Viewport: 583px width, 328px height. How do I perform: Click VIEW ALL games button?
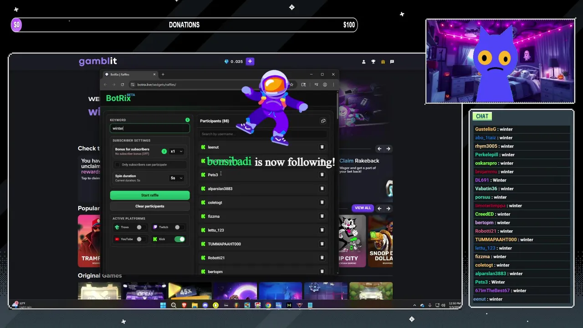click(x=363, y=208)
